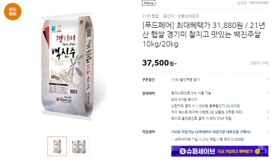Open the 750원 적립가능 link

point(211,132)
